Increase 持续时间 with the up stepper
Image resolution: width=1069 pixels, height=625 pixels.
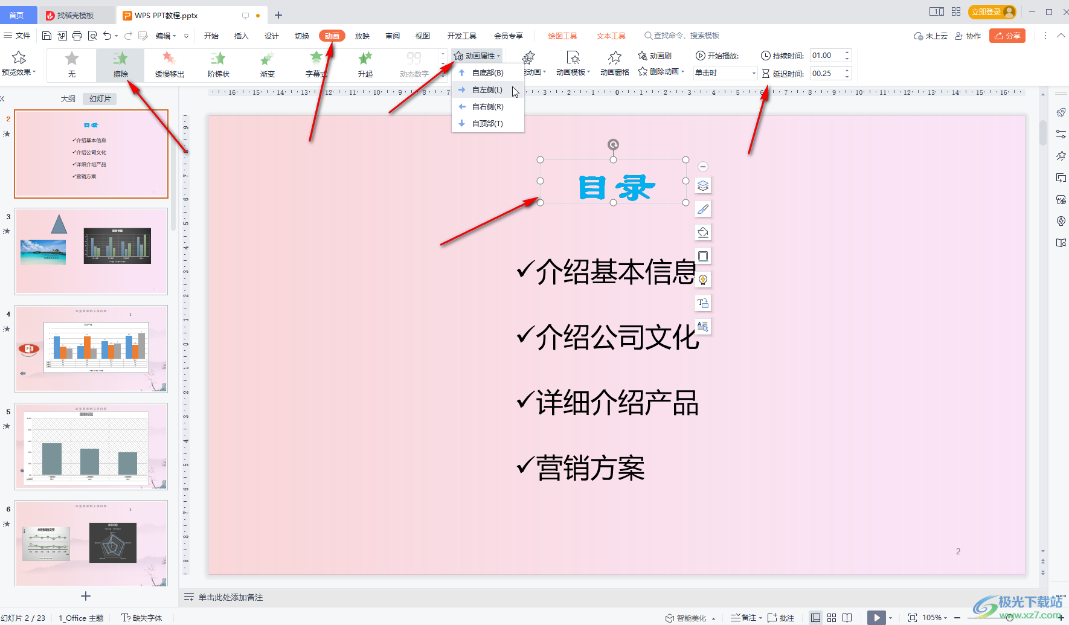click(x=847, y=53)
